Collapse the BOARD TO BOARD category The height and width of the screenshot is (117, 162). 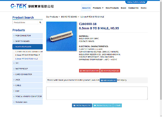click(28, 47)
